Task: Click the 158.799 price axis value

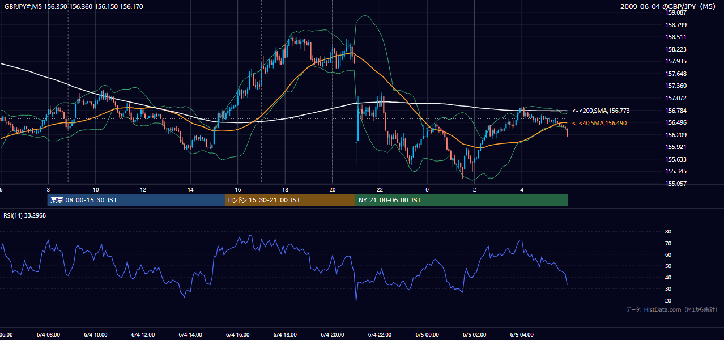Action: point(676,25)
